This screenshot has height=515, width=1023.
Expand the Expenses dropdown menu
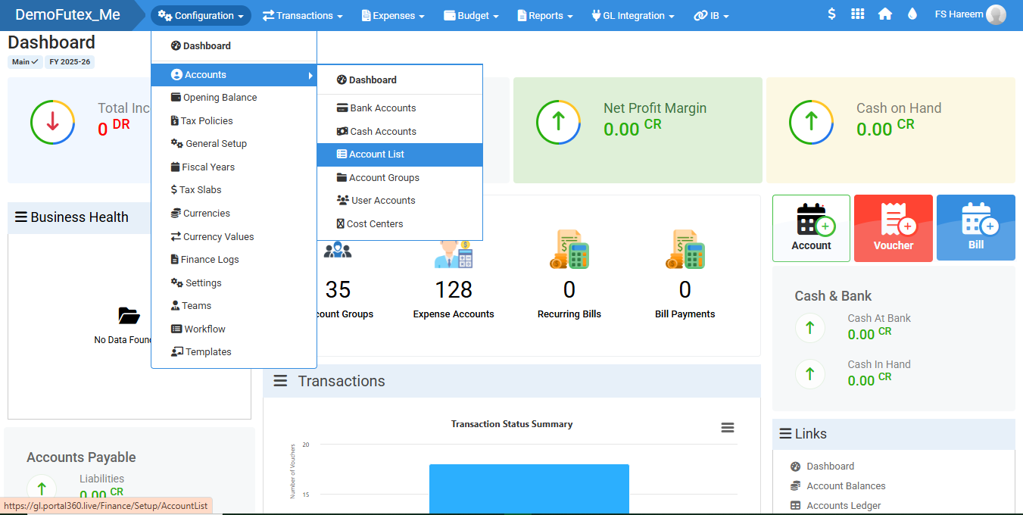[x=393, y=15]
